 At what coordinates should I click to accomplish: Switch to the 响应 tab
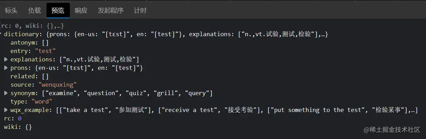point(81,11)
